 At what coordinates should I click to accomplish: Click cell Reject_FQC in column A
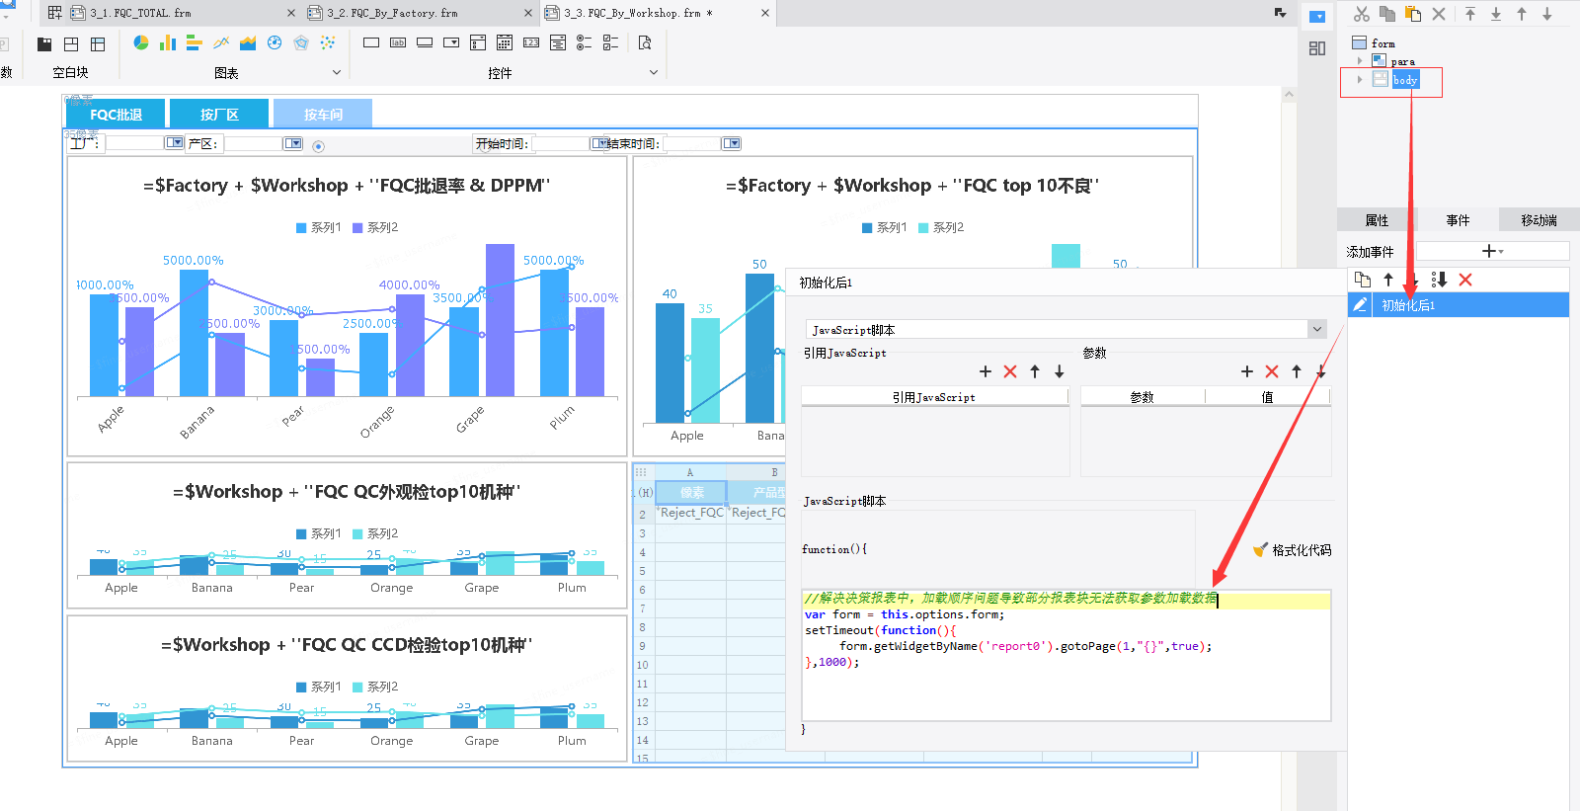690,512
